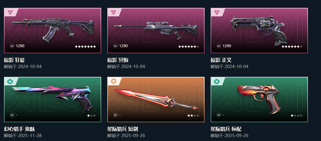Click the 幻心猎手 鬼魅 title text
This screenshot has width=321, height=141.
[x=19, y=129]
